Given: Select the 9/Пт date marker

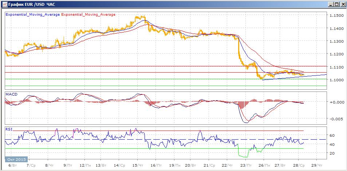Looking at the screenshot, I should coord(67,166).
